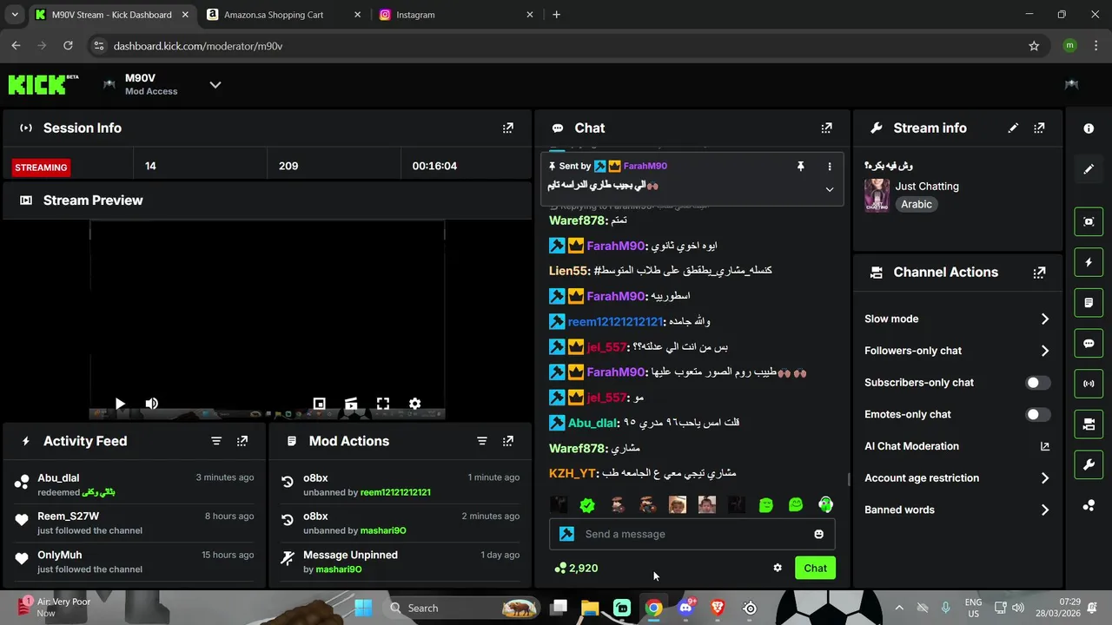The width and height of the screenshot is (1112, 625).
Task: Click the wrench icon in right sidebar
Action: pos(1089,464)
